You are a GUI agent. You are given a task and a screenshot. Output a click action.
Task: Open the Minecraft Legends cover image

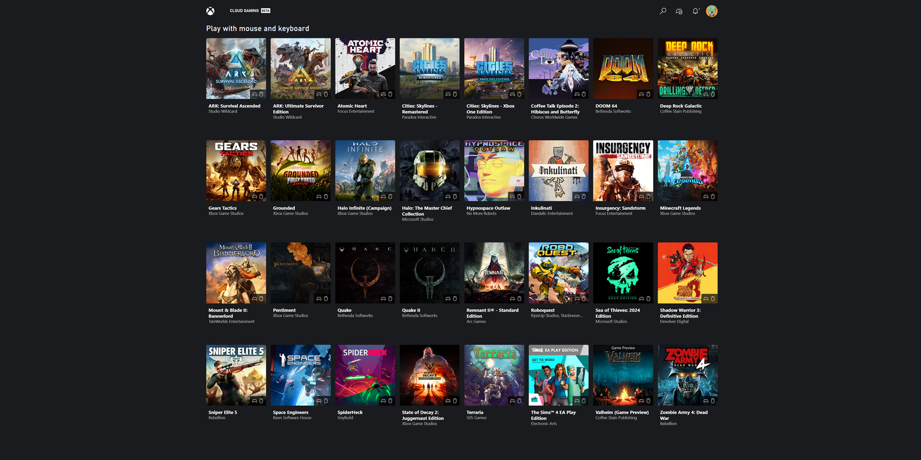click(x=687, y=170)
